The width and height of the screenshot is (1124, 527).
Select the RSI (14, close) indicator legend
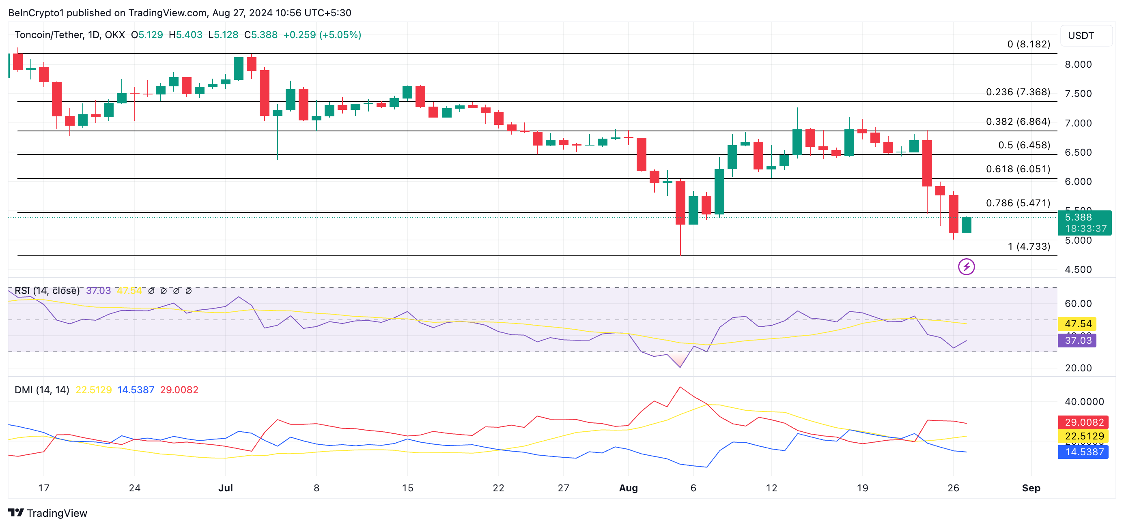pyautogui.click(x=47, y=291)
